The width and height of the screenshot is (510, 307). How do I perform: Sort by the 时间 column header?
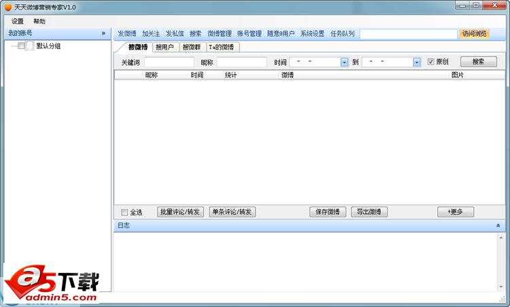(197, 75)
